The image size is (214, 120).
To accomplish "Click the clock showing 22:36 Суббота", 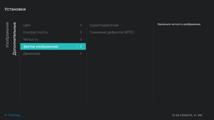I will 187,115.
